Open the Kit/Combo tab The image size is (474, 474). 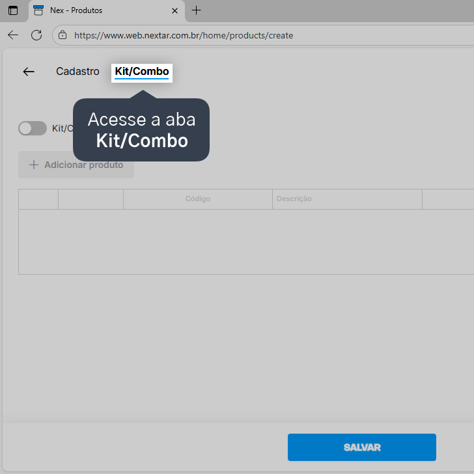point(142,72)
